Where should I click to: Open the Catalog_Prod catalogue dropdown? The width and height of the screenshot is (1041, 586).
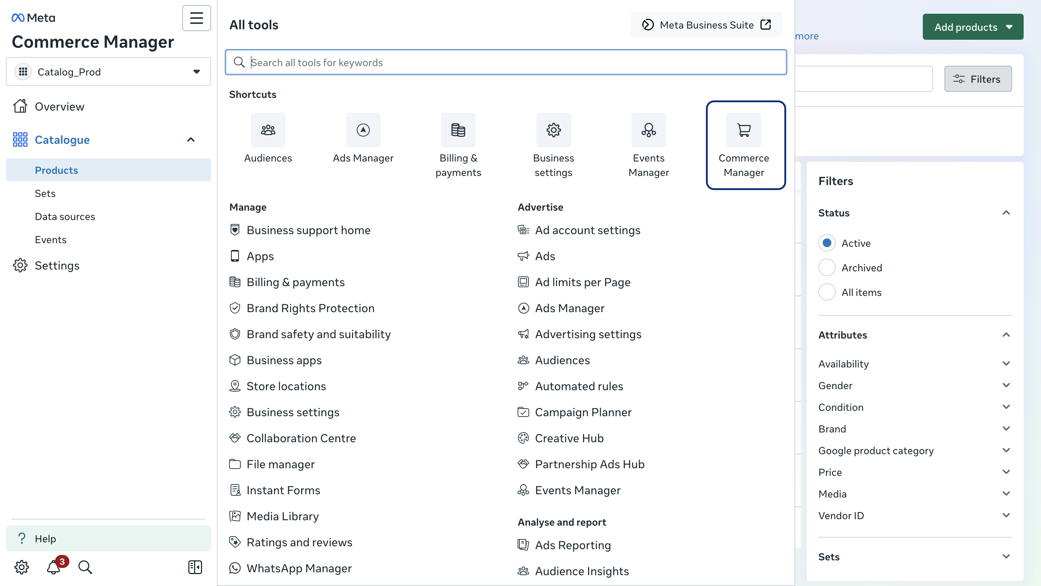(108, 72)
